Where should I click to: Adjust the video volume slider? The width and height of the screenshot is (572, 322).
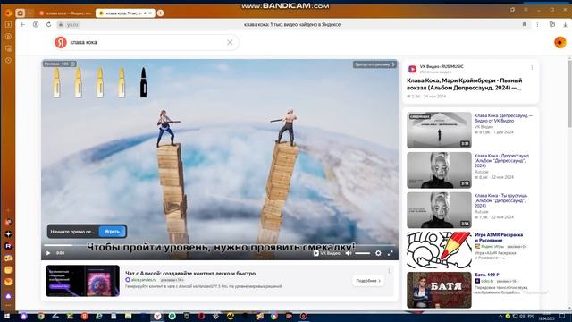tap(362, 253)
